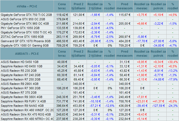Click the "-27,80 €" half-year difference

(158, 41)
